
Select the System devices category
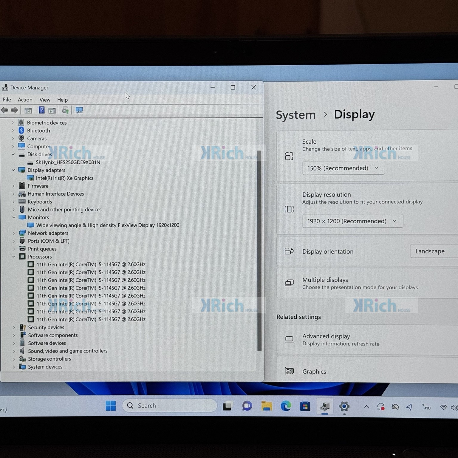click(45, 367)
